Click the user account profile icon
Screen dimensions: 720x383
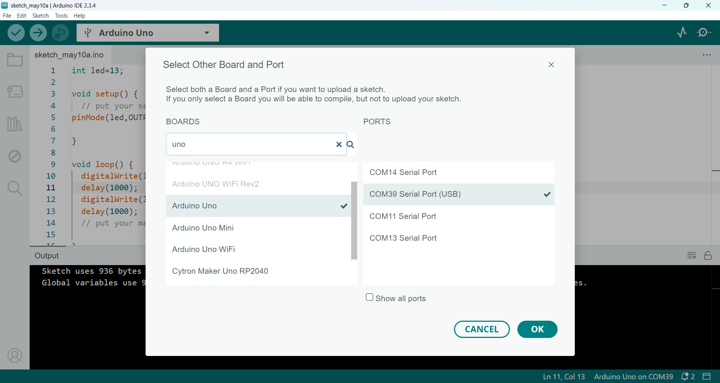tap(15, 355)
